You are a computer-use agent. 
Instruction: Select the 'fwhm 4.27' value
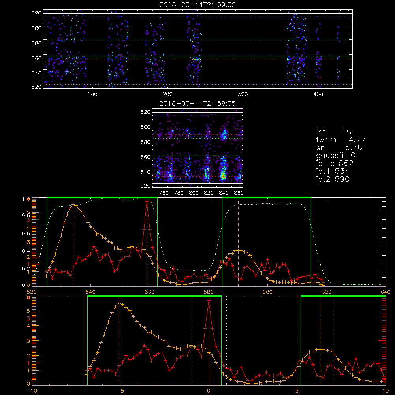tap(340, 139)
